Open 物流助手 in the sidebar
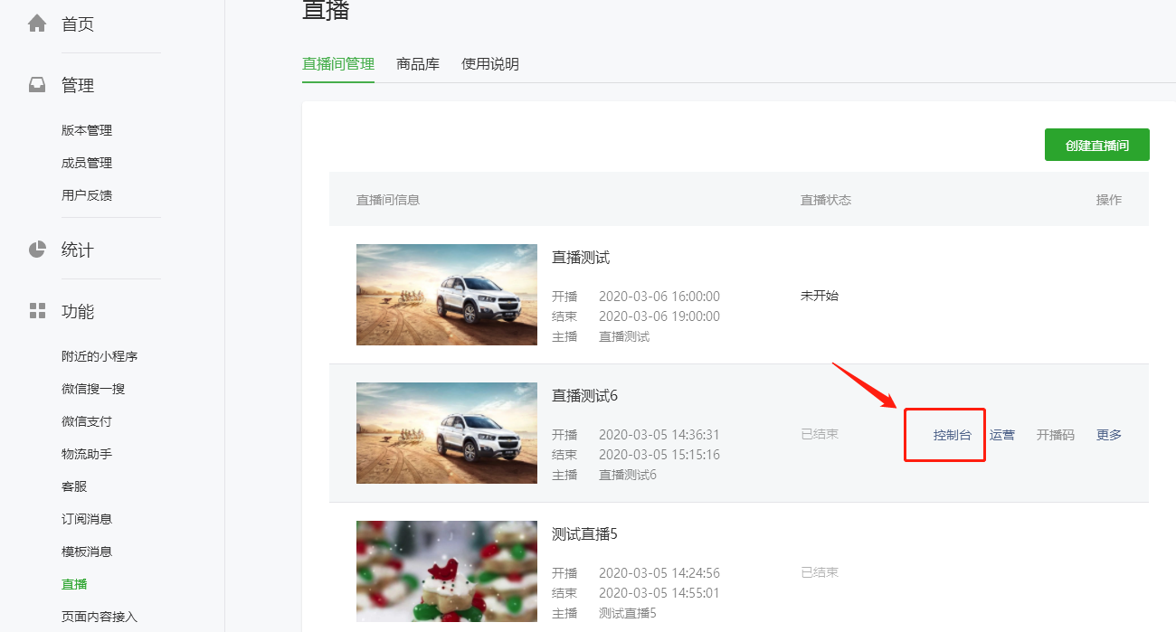 tap(87, 454)
